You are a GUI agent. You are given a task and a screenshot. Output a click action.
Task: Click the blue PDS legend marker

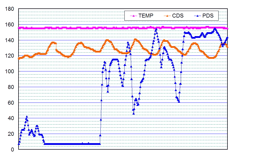tap(197, 16)
